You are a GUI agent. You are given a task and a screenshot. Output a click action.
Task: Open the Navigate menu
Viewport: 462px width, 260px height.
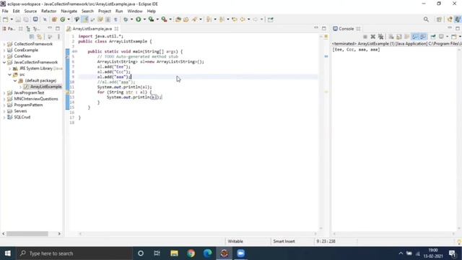coord(69,12)
